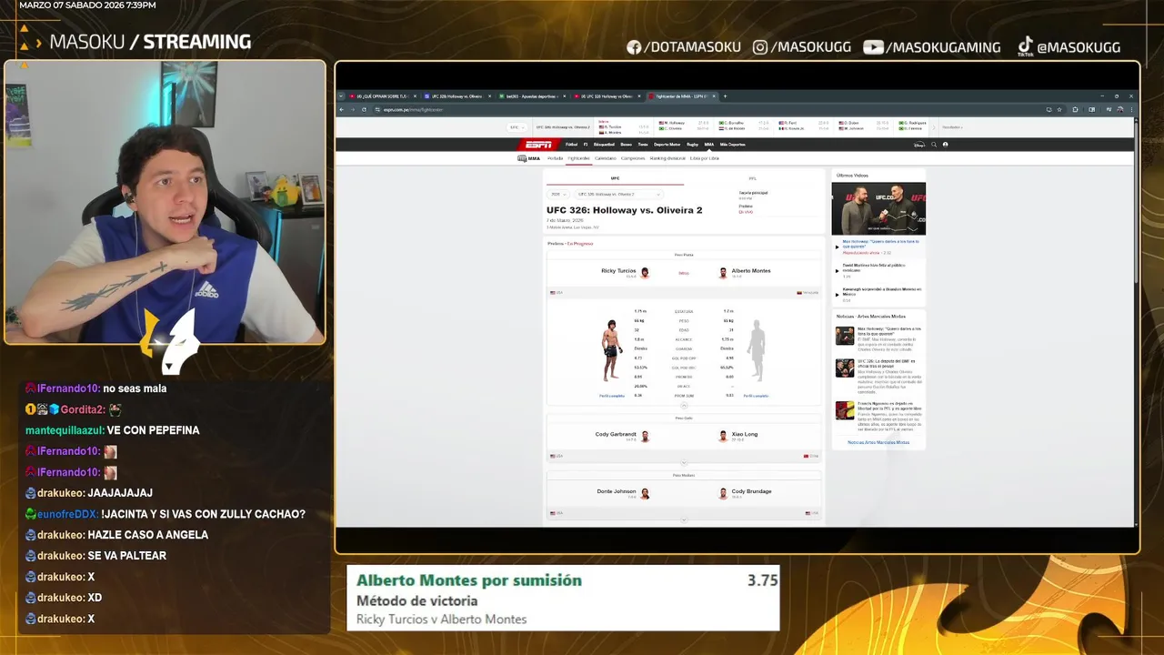Viewport: 1164px width, 655px height.
Task: Open Fightcenter sub-navigation tab
Action: [578, 158]
